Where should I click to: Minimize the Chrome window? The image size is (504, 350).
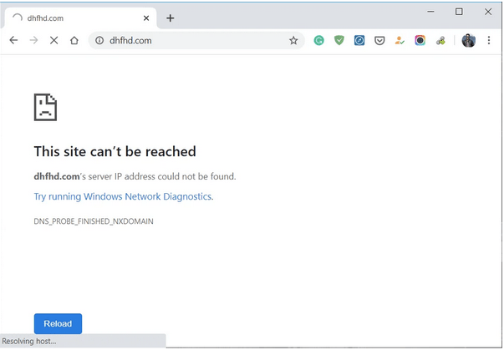click(x=430, y=12)
